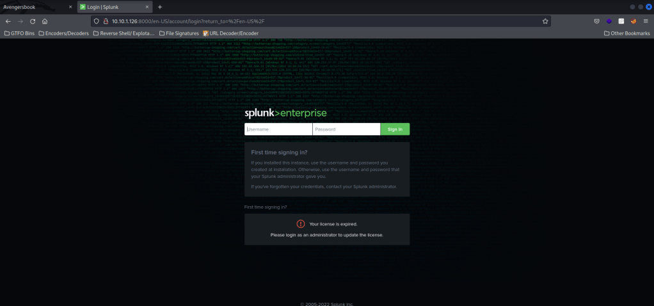Expand the GTFO Bins bookmark folder

(x=19, y=33)
